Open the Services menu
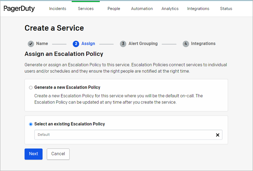 (86, 9)
